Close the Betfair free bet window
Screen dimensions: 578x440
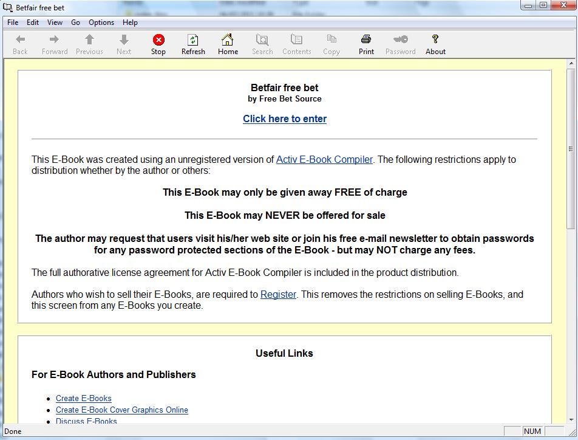[563, 5]
